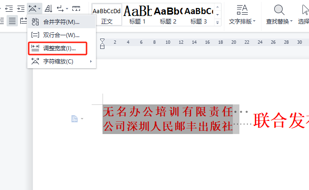Viewport: 309px width, 190px height.
Task: Click the decrease indent icon
Action: (9, 8)
